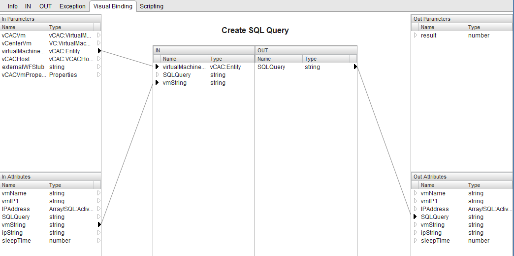Click arrow before result in Out Parameters
The height and width of the screenshot is (256, 514).
tap(415, 36)
